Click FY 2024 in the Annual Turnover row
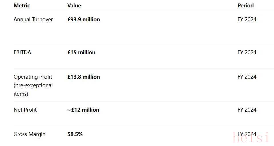The height and width of the screenshot is (146, 274). (247, 19)
